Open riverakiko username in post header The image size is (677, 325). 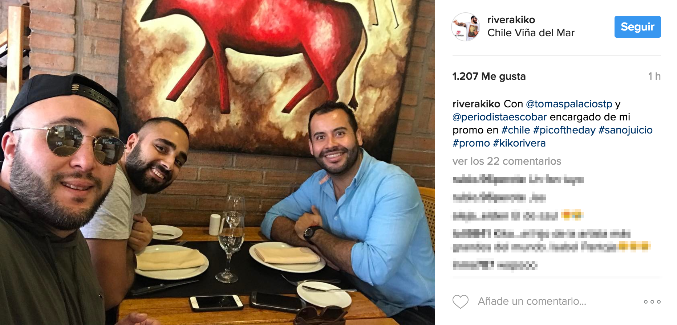click(511, 20)
